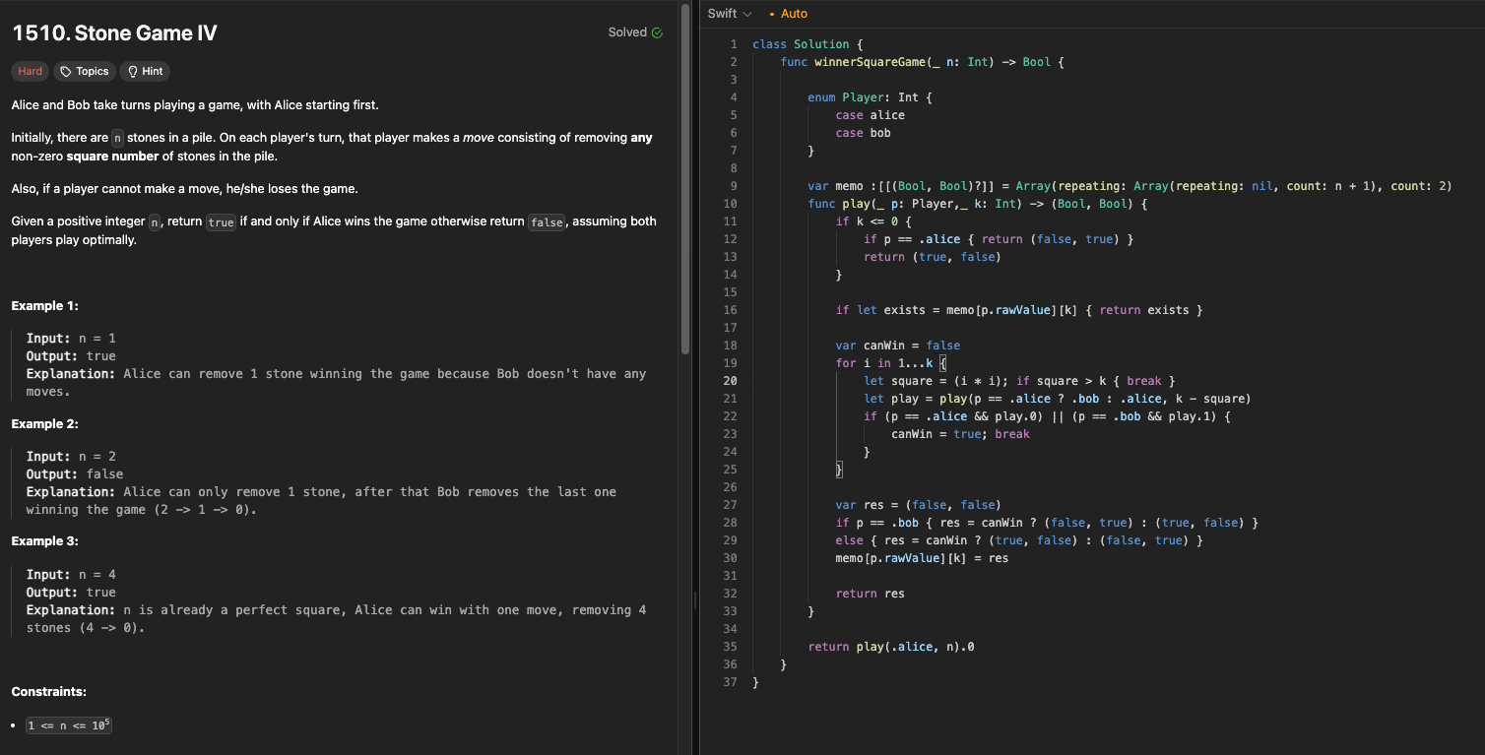Screen dimensions: 1485x755
Task: Click the inline 'true' code badge in description
Action: pos(221,222)
